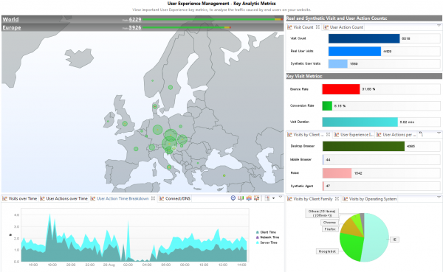
Task: Click the round blue chart toolbar icon
Action: point(233,198)
